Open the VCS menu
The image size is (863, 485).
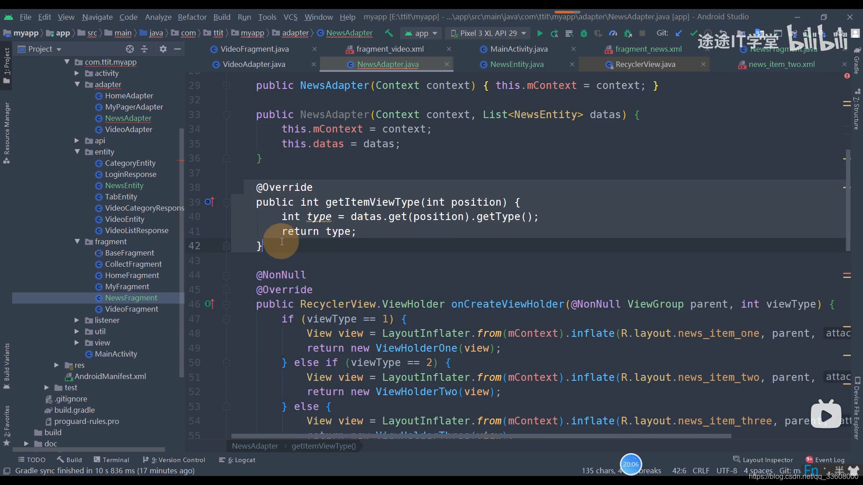tap(290, 17)
